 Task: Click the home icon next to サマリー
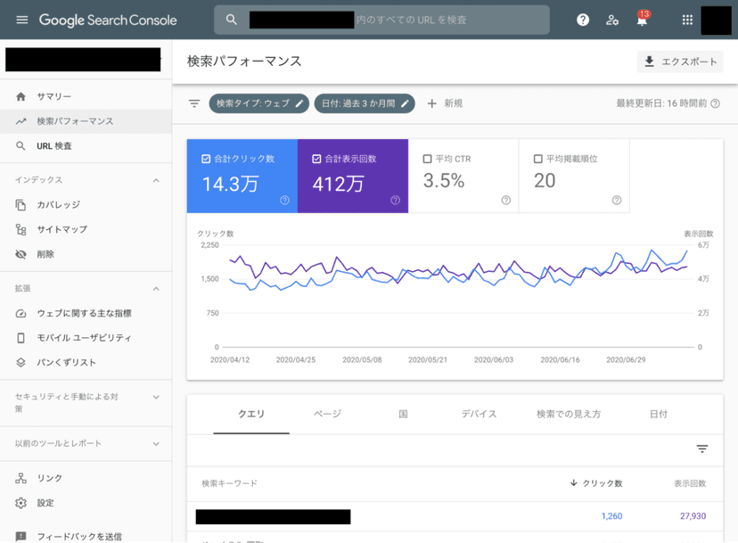[x=20, y=96]
